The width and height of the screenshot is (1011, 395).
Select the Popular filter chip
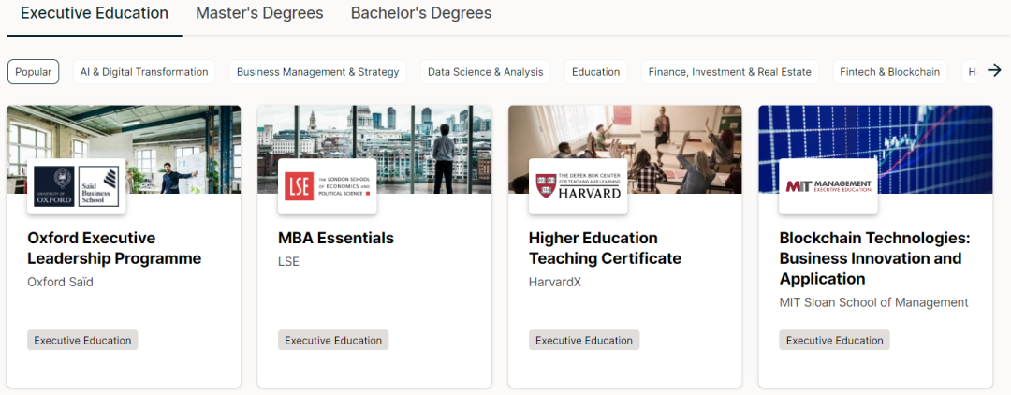tap(34, 72)
